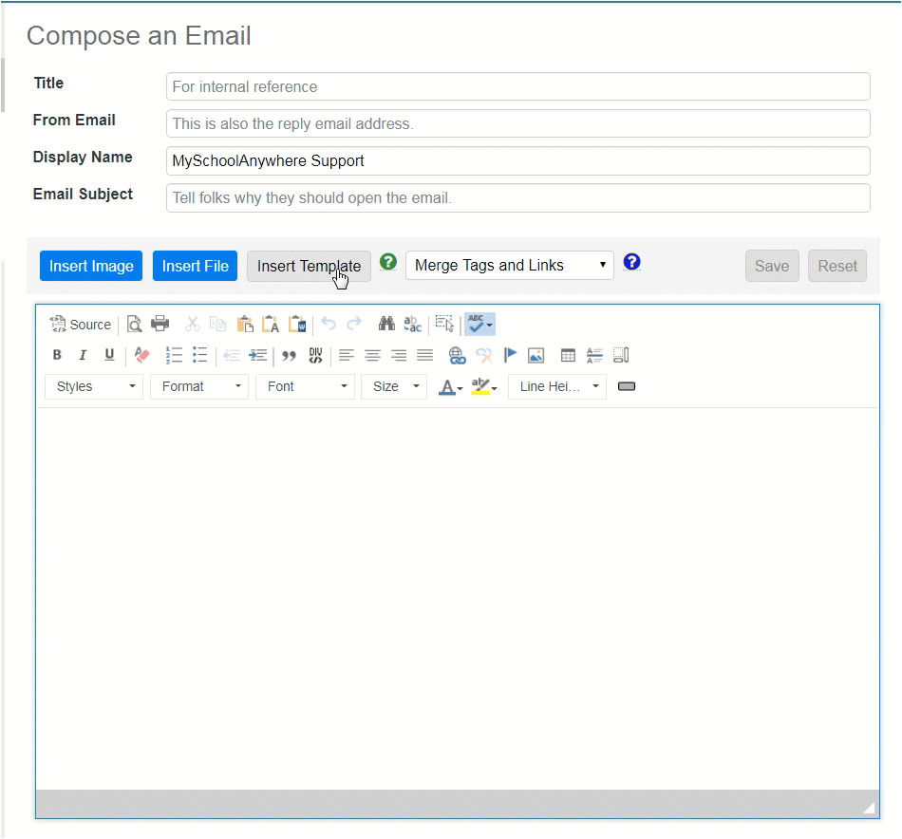Viewport: 902px width, 839px height.
Task: Click the anchor flag icon
Action: pyautogui.click(x=510, y=355)
